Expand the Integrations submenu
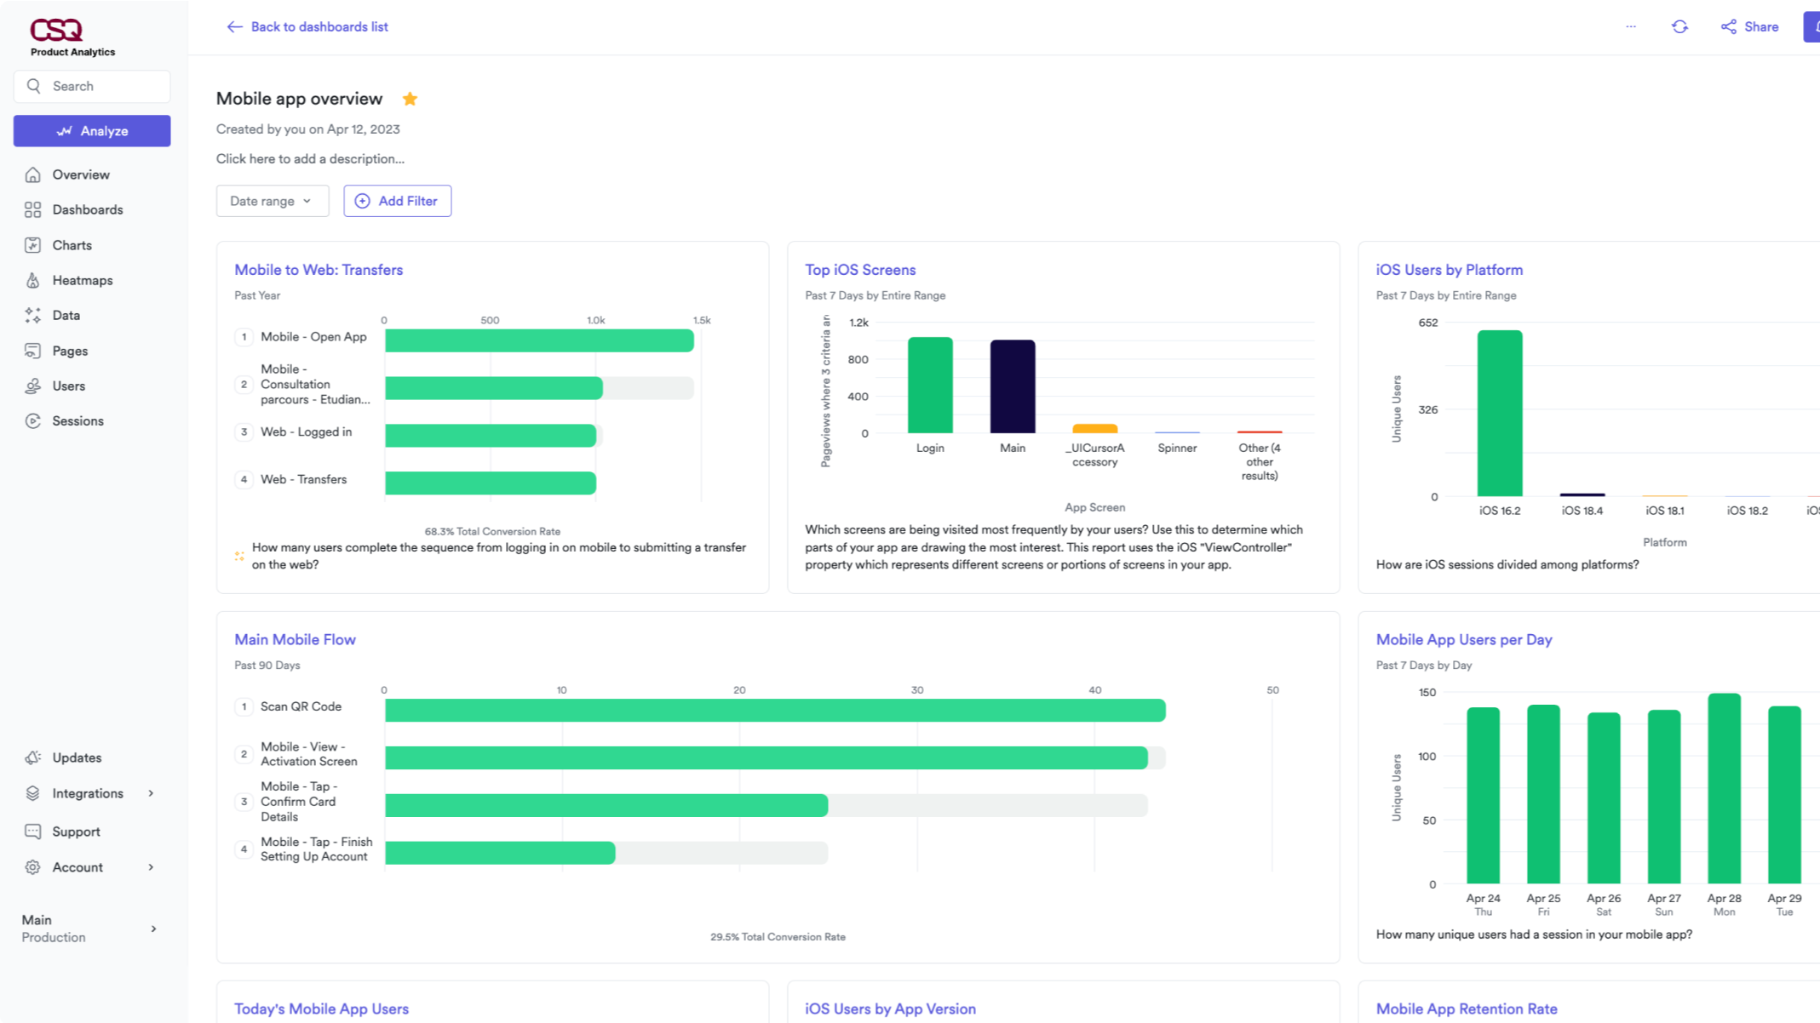The image size is (1820, 1023). point(88,793)
